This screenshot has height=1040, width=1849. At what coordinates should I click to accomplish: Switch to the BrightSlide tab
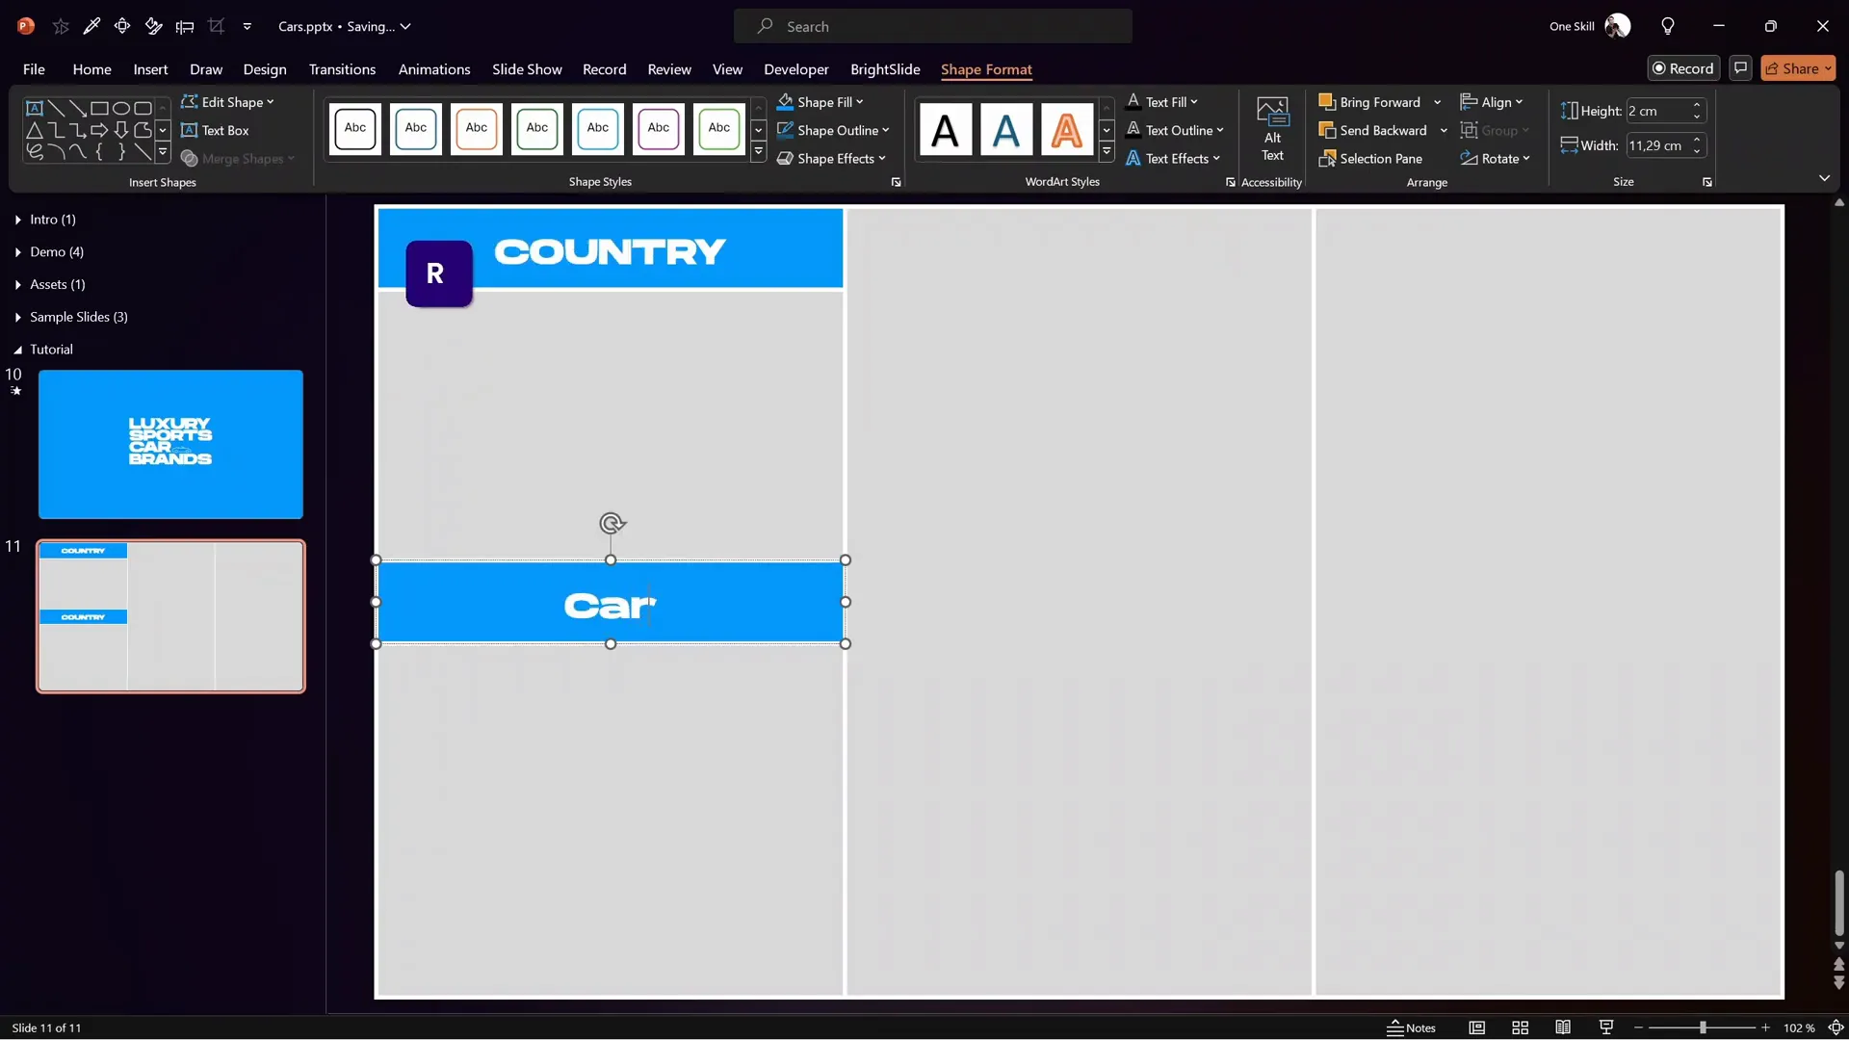point(885,69)
